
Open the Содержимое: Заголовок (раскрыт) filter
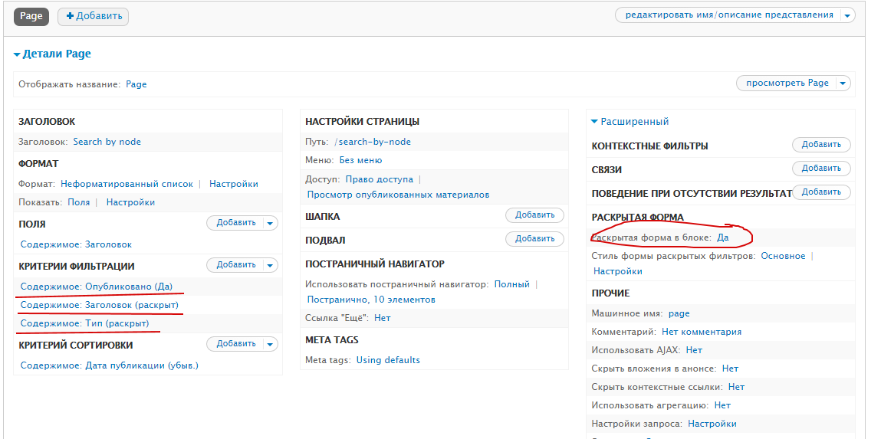point(100,305)
